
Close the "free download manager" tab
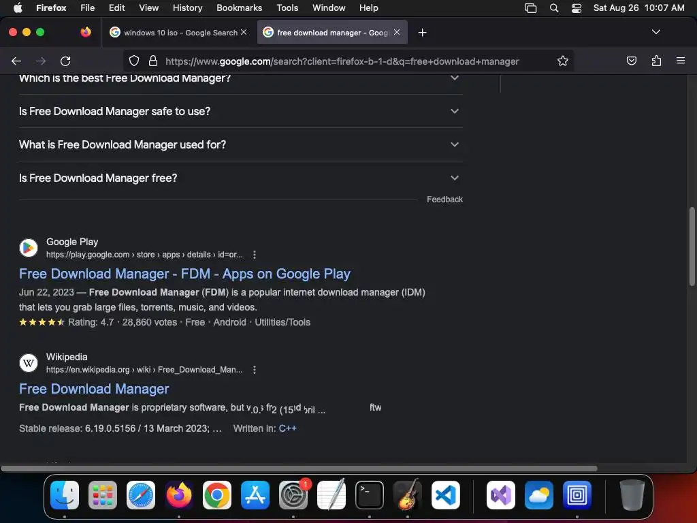(397, 32)
